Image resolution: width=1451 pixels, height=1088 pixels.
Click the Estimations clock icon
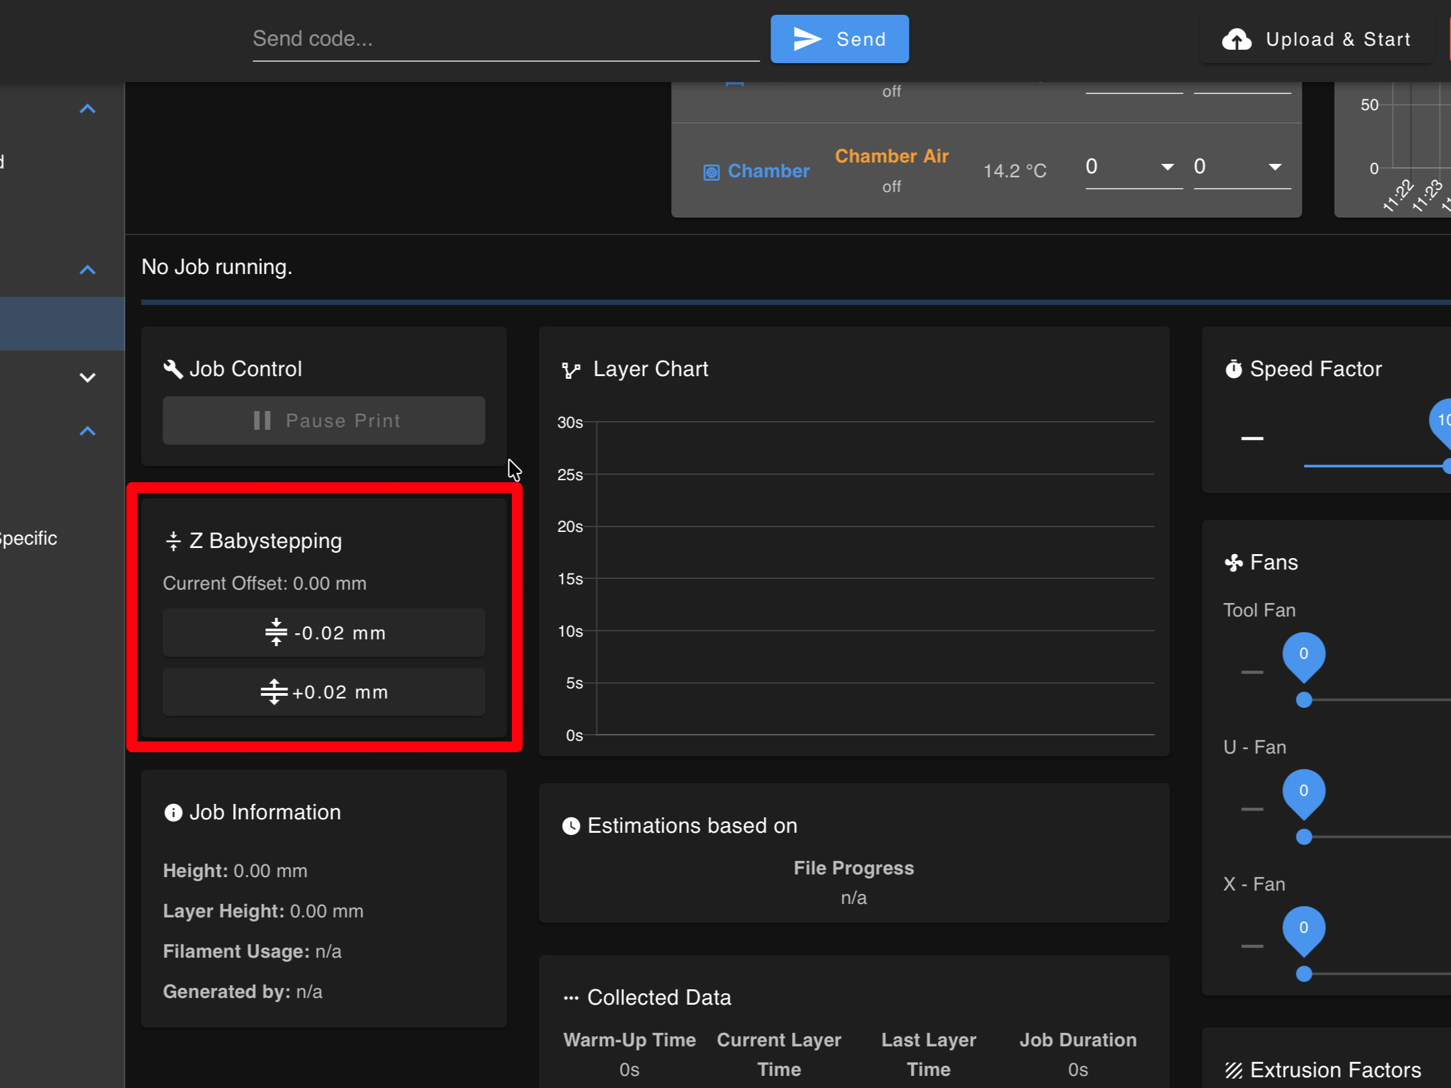[x=571, y=826]
